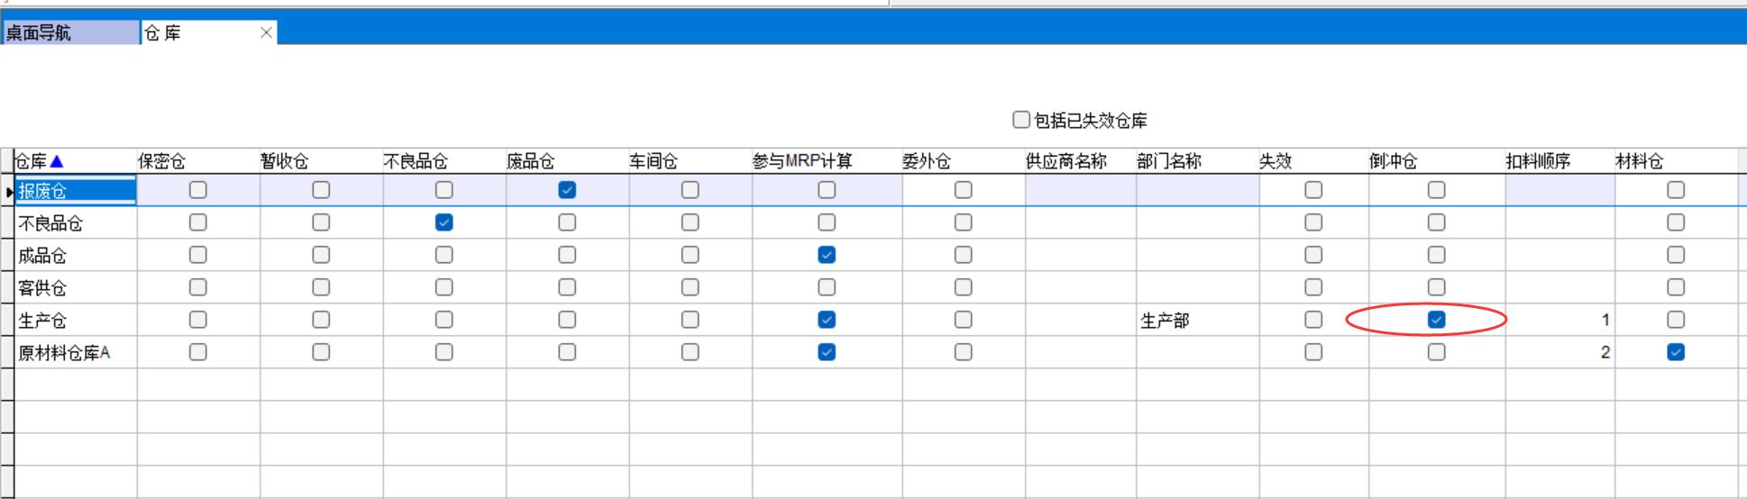Sort by the 仓库 column header
The height and width of the screenshot is (499, 1747).
(32, 161)
